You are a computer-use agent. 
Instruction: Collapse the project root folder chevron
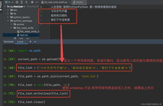click(5, 6)
